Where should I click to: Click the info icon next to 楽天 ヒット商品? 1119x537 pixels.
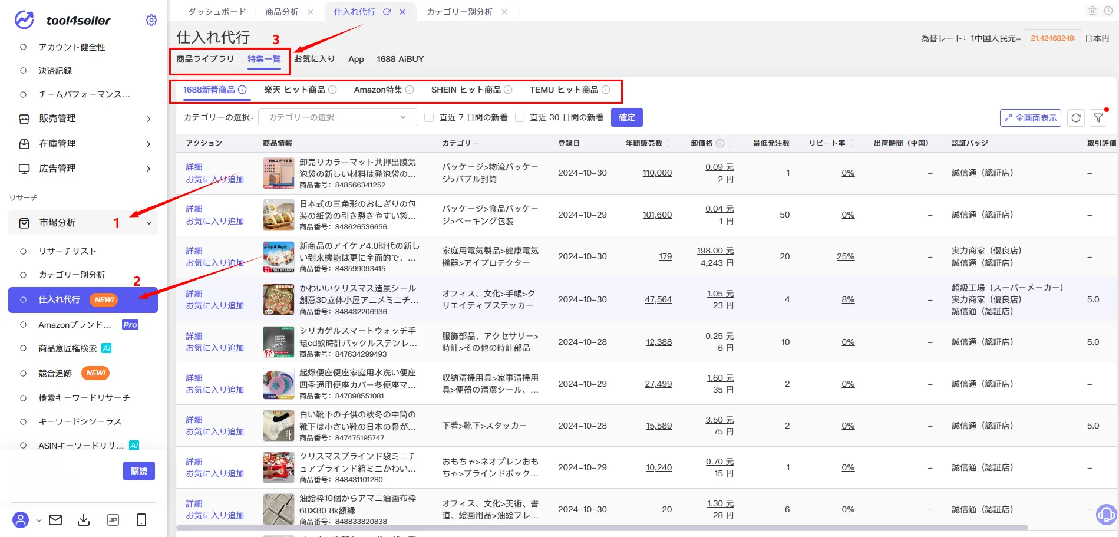click(x=332, y=90)
